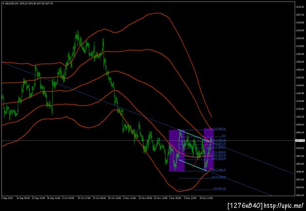
Task: Click the 8 Sep 2015 time axis label
Action: [x=7, y=198]
